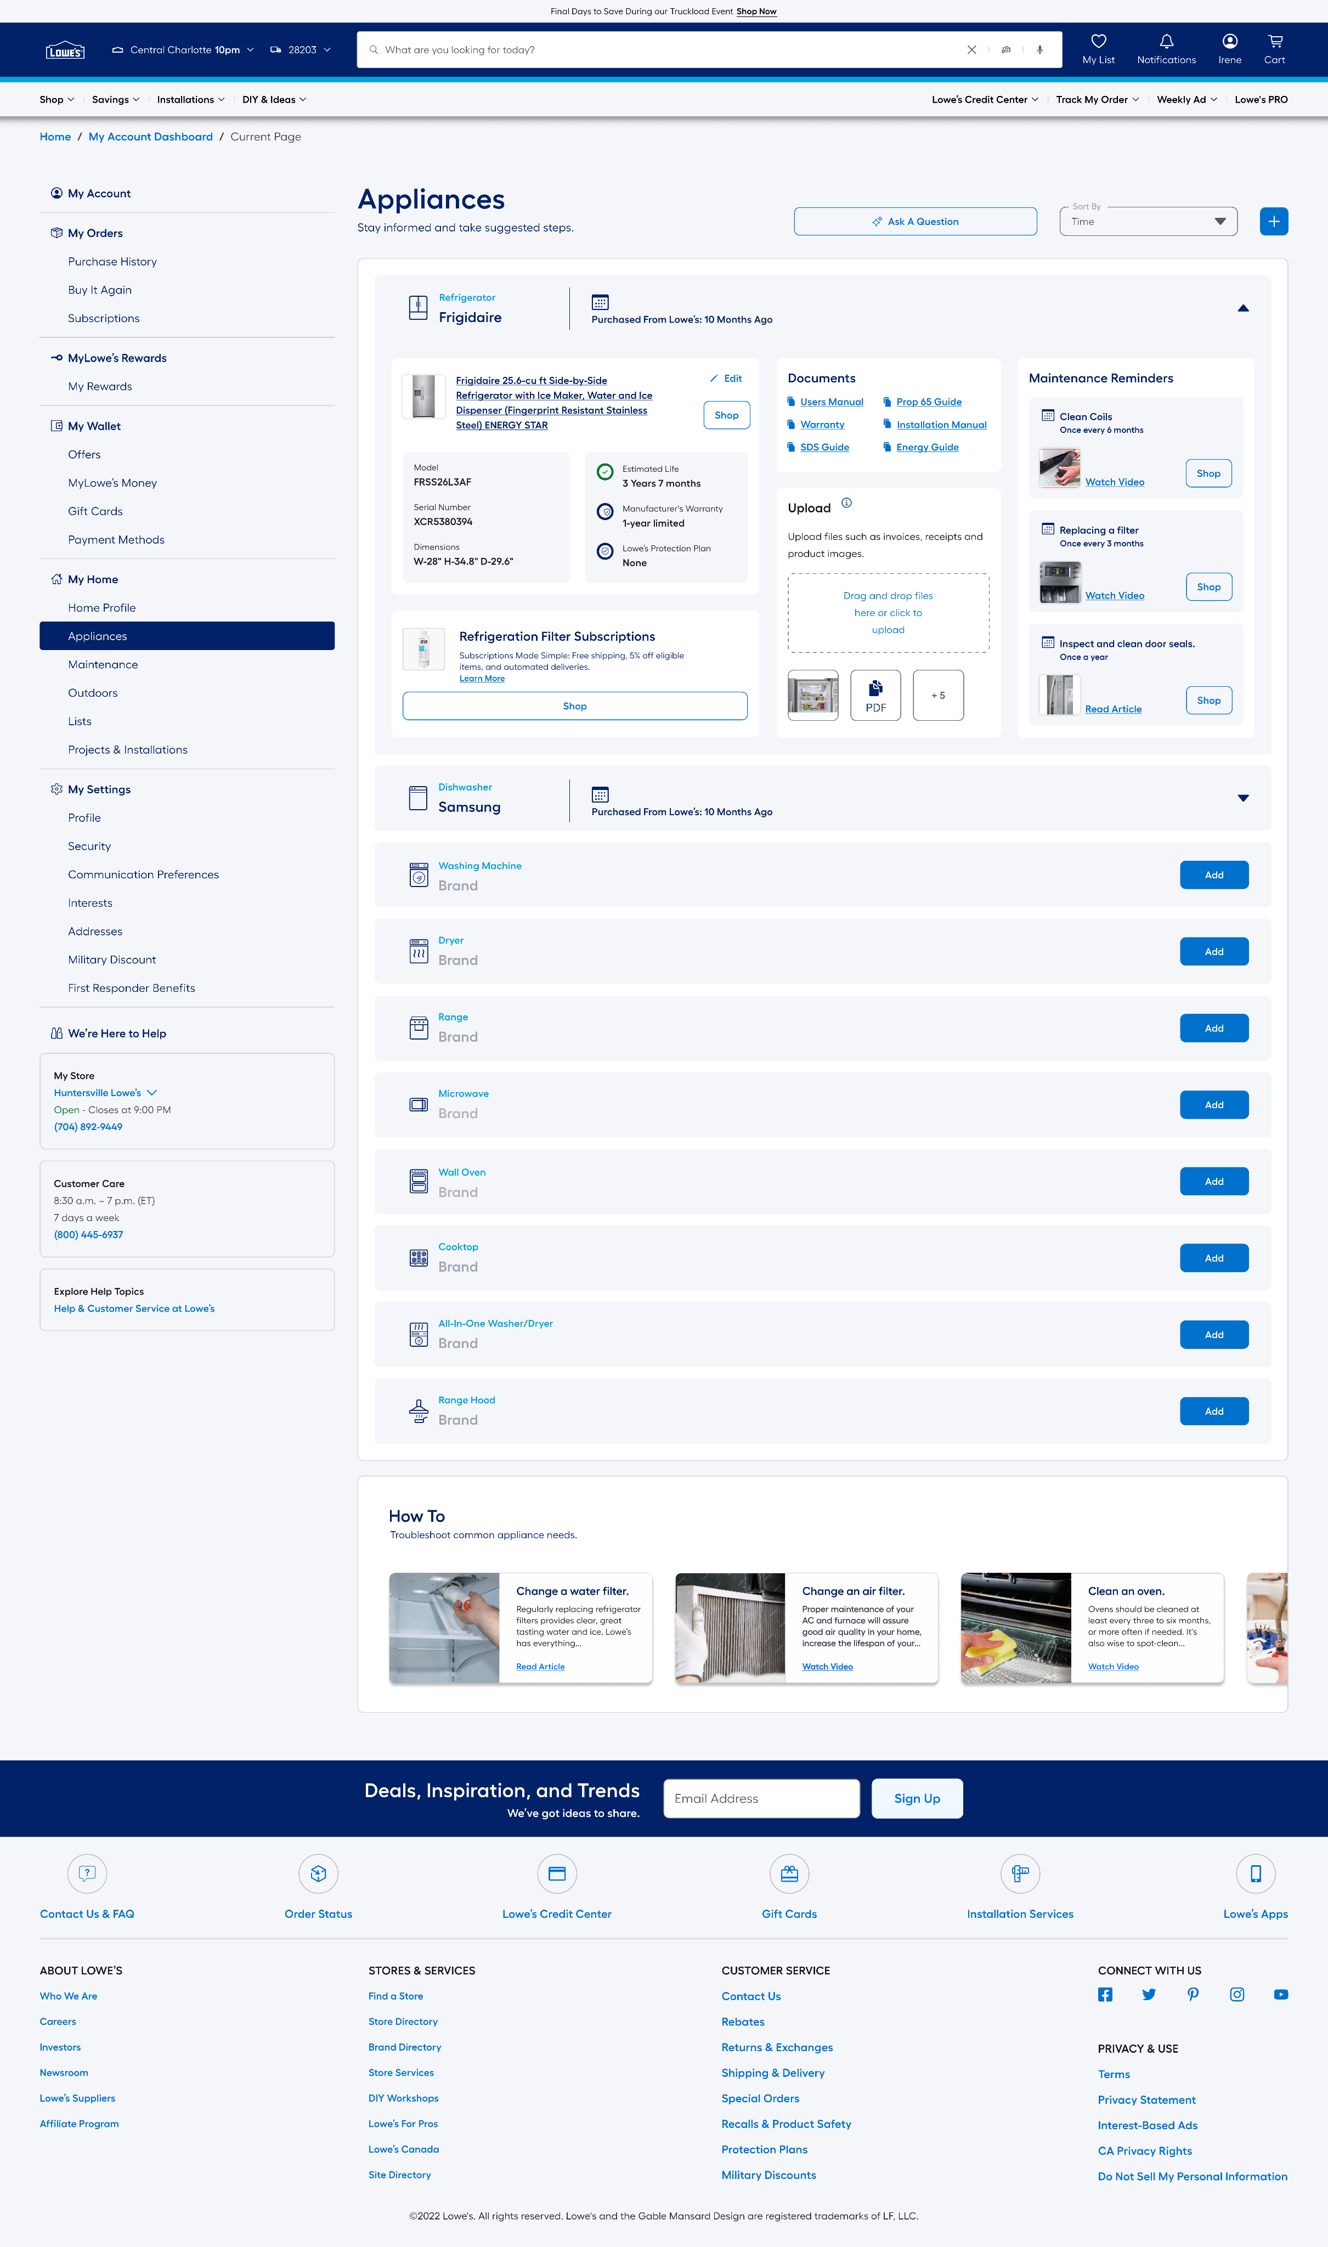Open Irene account profile icon
Screen dimensions: 1328x2247
tap(1230, 41)
